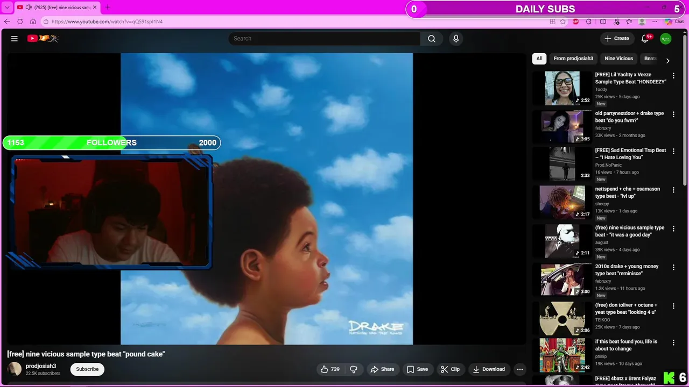Add page to favorites star
Viewport: 689px width, 387px height.
point(563,21)
